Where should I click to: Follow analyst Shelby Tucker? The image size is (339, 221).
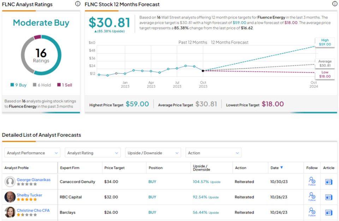coord(312,197)
